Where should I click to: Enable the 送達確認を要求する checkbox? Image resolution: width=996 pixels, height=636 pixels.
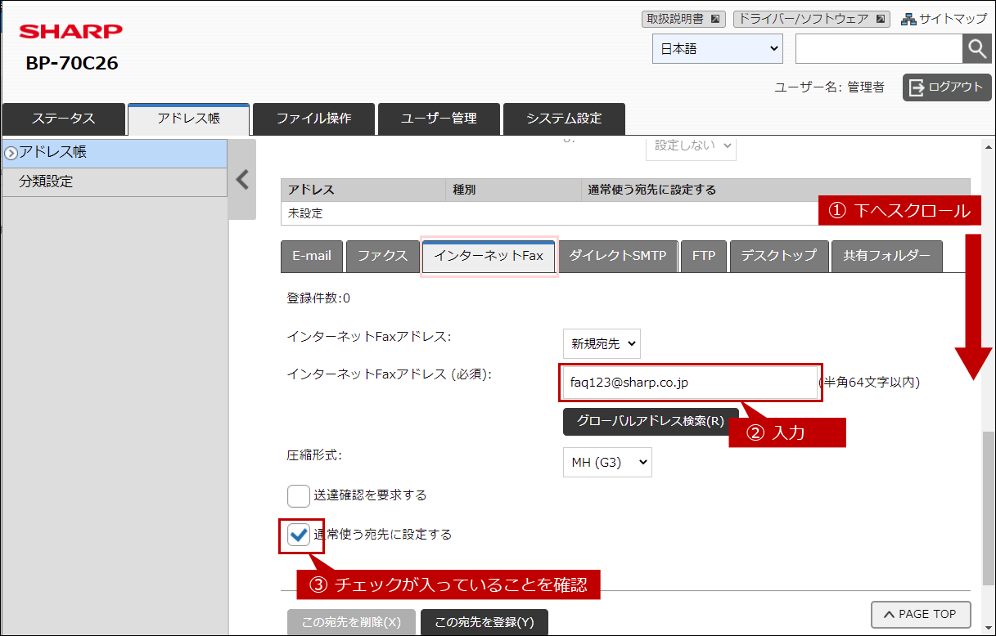pyautogui.click(x=298, y=495)
